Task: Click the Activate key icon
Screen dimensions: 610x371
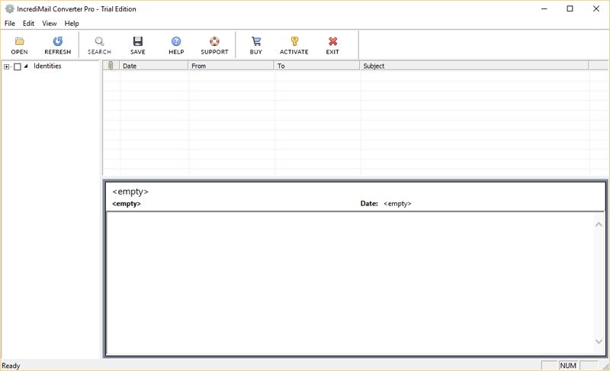Action: pos(294,42)
